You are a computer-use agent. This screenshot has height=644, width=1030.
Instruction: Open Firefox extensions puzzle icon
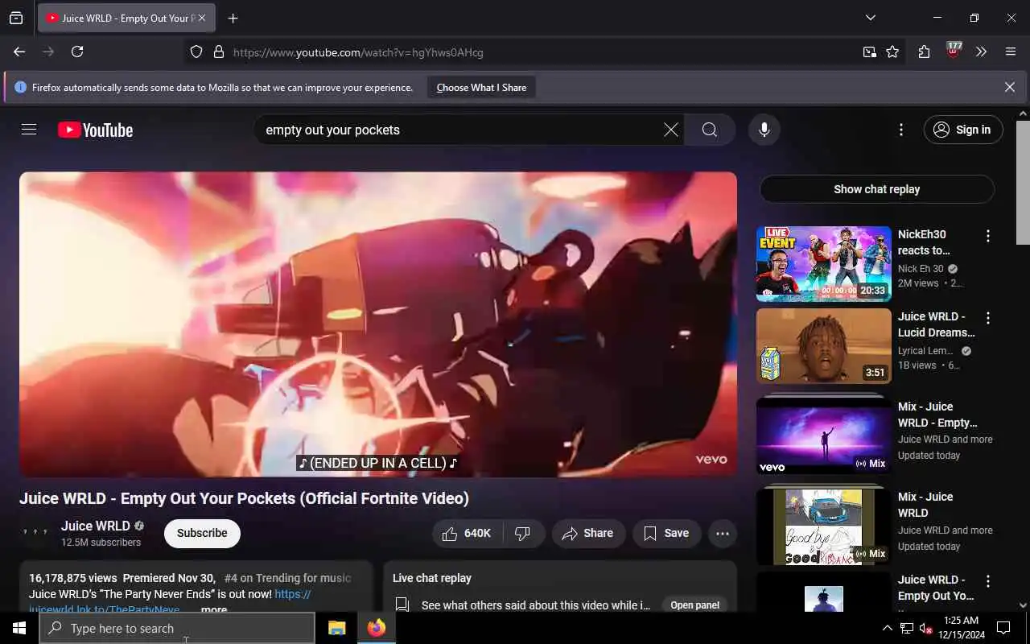pos(924,52)
